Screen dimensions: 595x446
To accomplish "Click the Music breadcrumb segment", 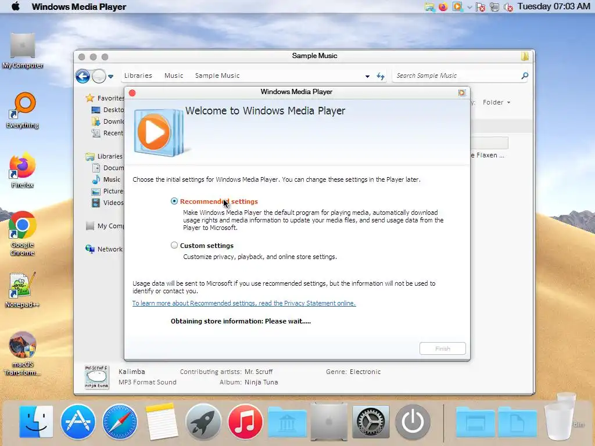I will click(174, 75).
